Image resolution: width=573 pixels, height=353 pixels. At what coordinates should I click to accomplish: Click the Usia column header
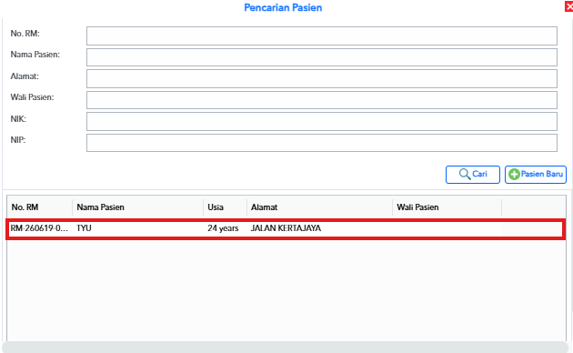[226, 207]
